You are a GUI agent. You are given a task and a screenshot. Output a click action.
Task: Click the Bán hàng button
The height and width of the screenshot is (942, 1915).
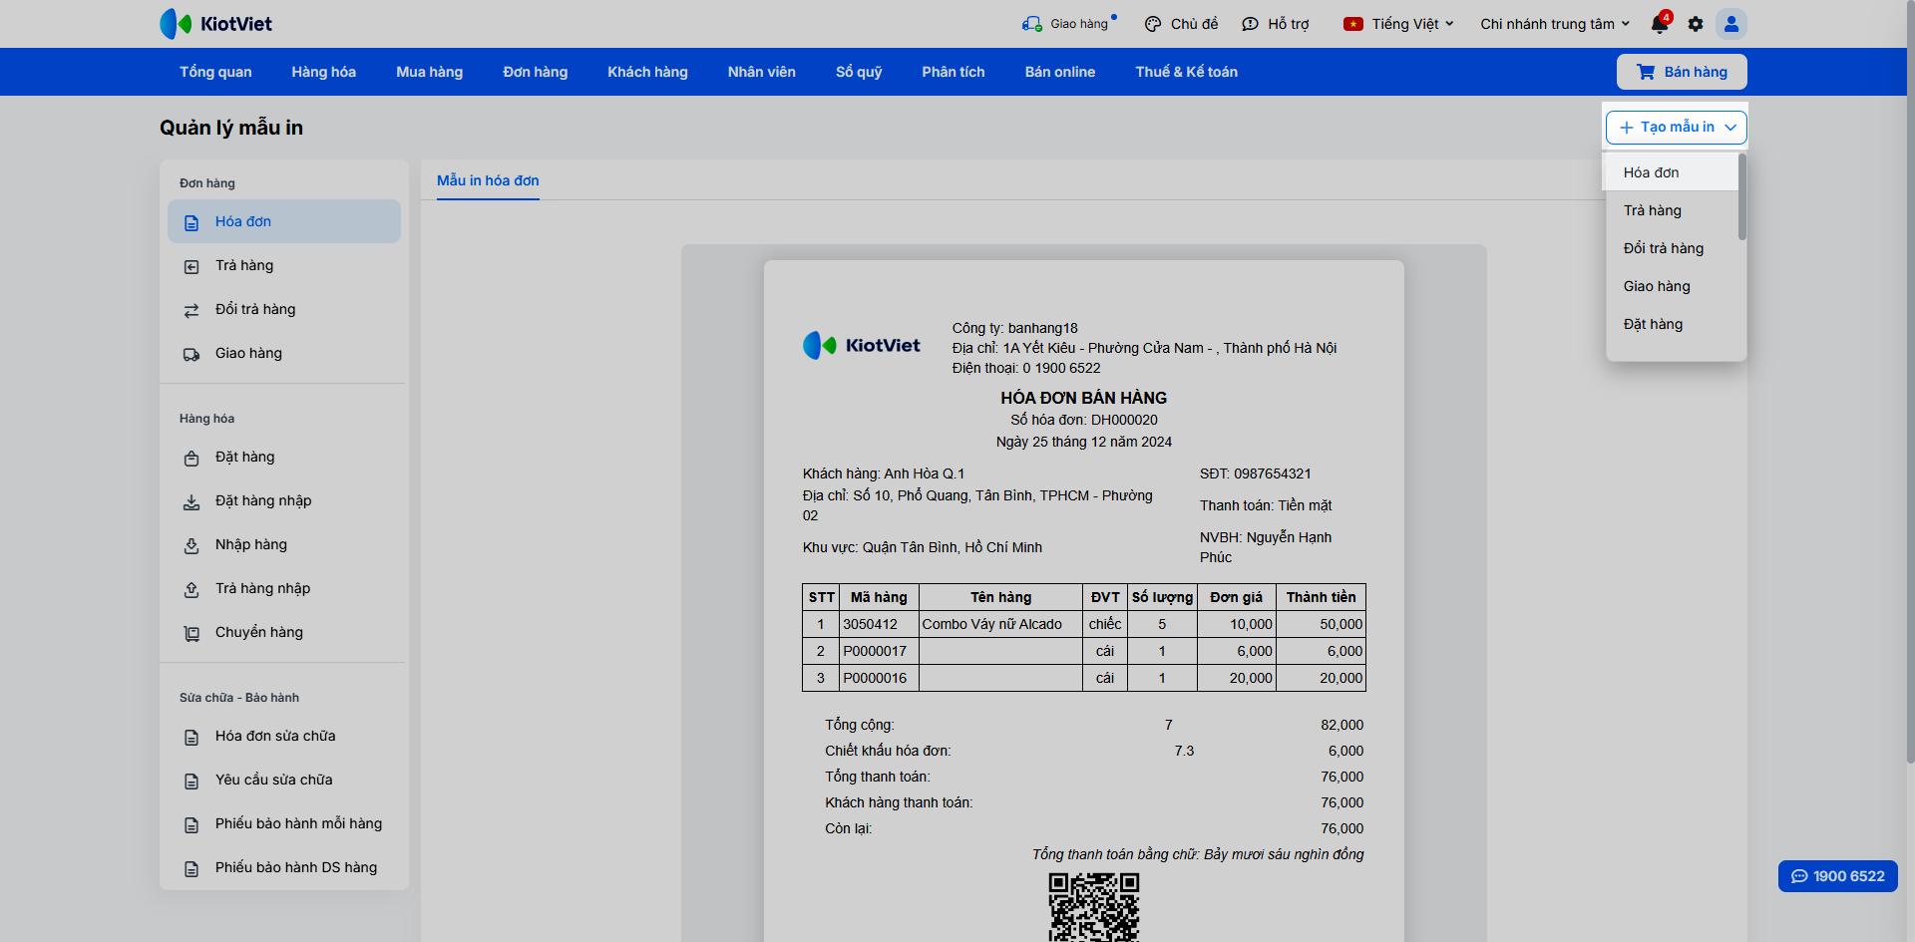1682,72
